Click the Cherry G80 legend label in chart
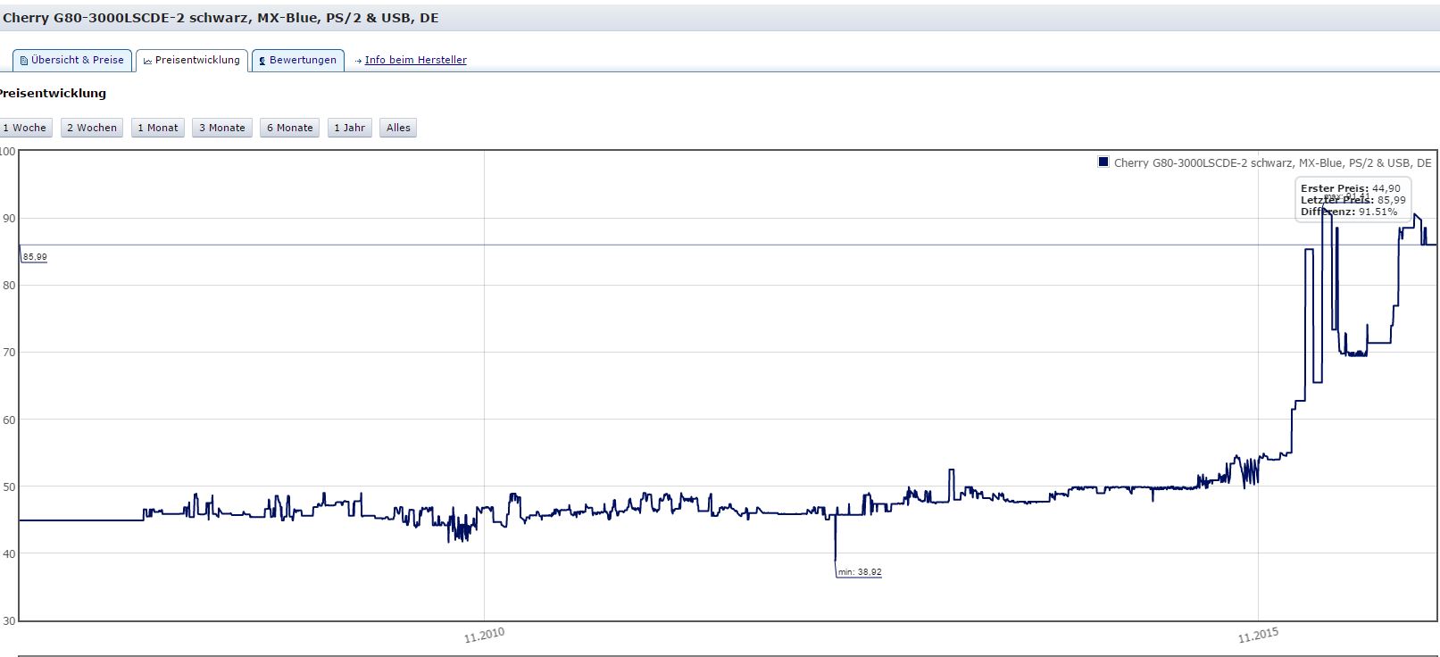The height and width of the screenshot is (657, 1440). point(1272,163)
